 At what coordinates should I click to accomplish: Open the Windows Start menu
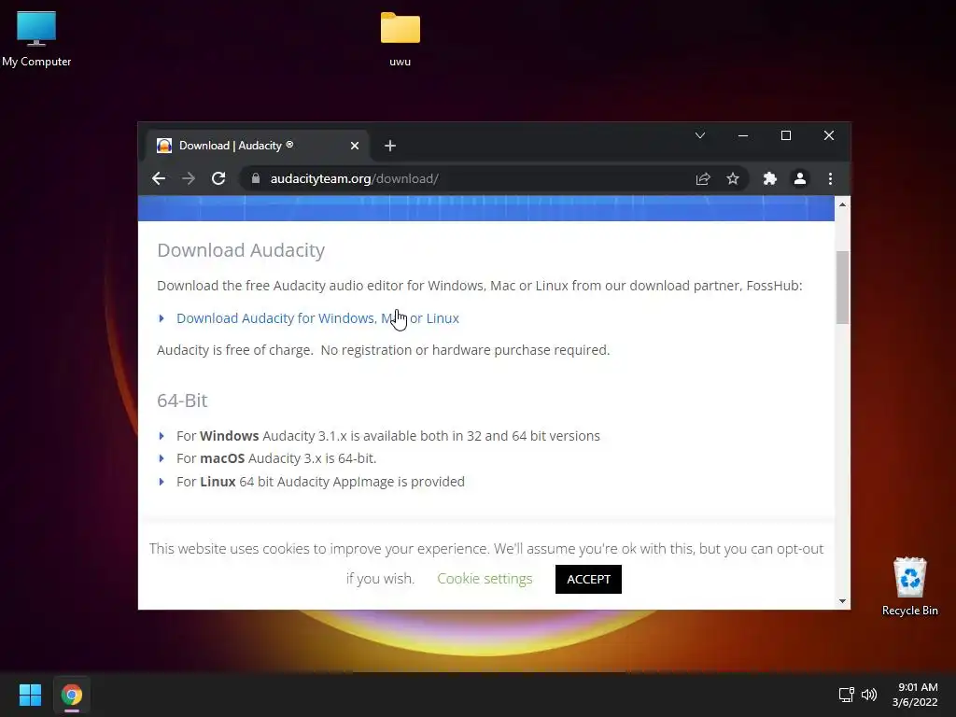click(x=30, y=695)
